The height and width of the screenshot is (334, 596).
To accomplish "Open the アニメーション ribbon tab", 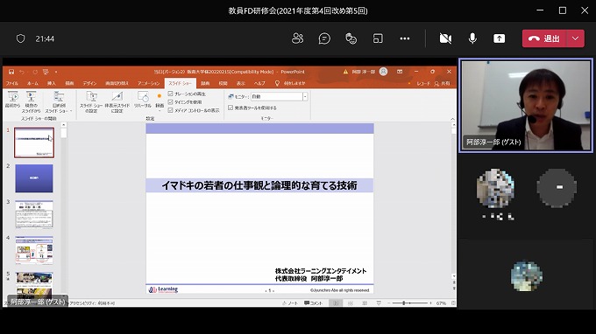I will (x=149, y=83).
